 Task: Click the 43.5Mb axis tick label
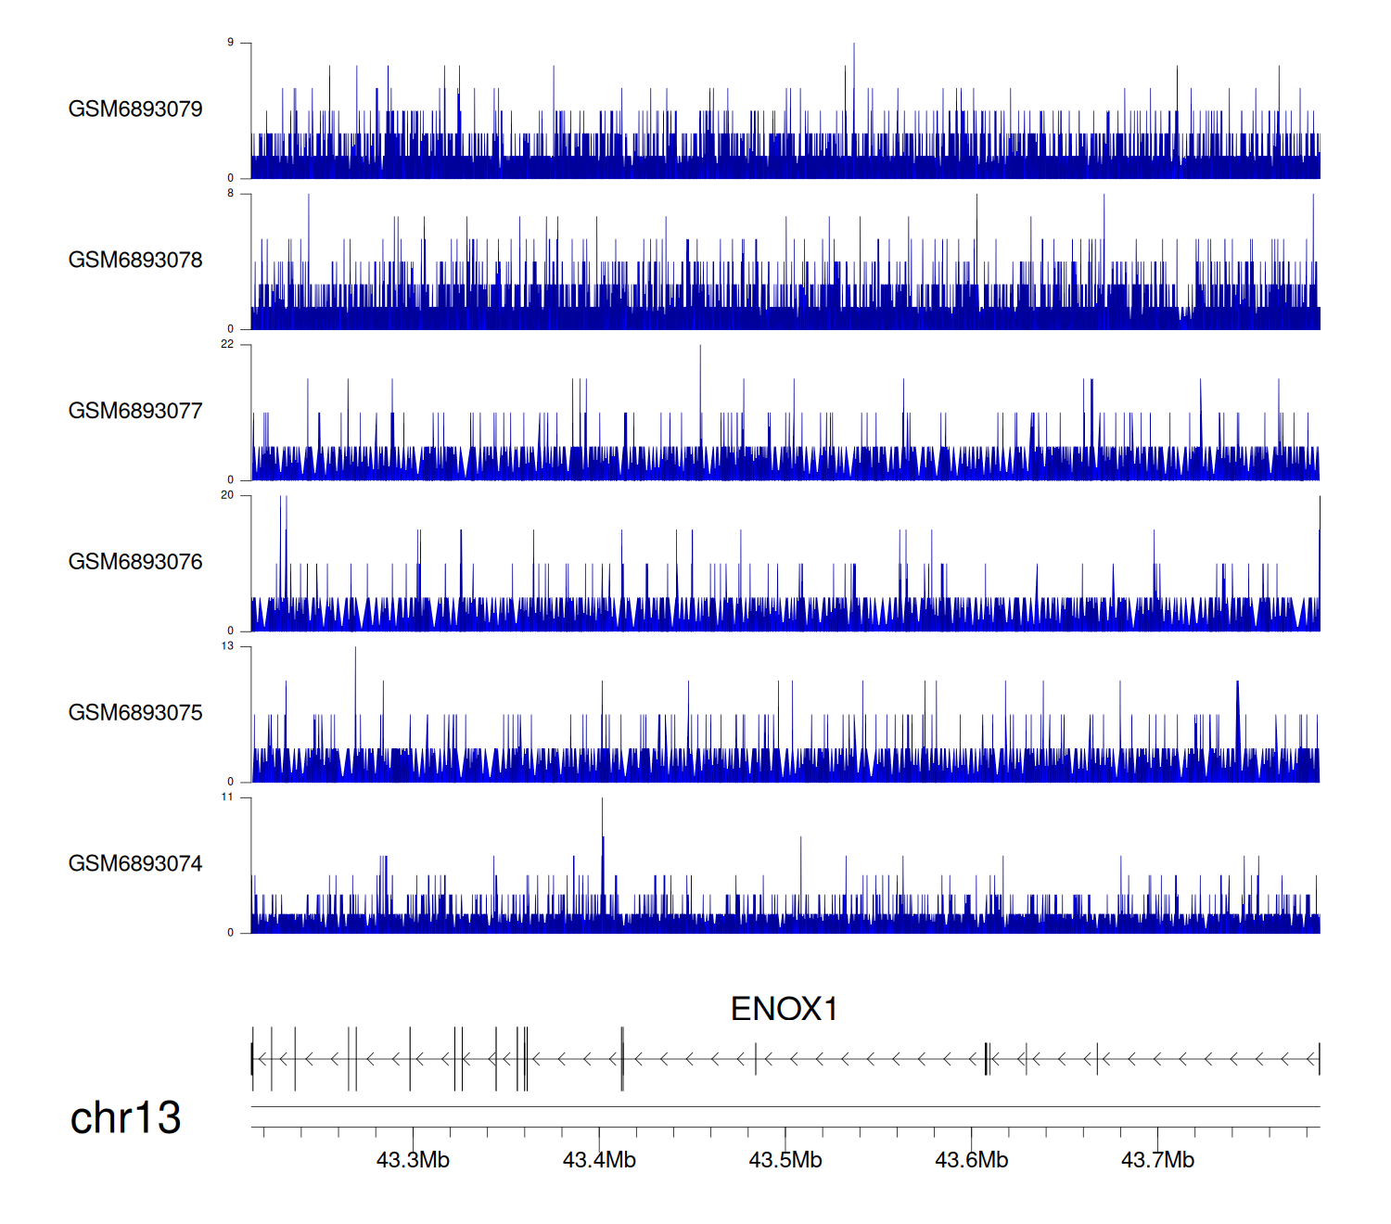(785, 1160)
